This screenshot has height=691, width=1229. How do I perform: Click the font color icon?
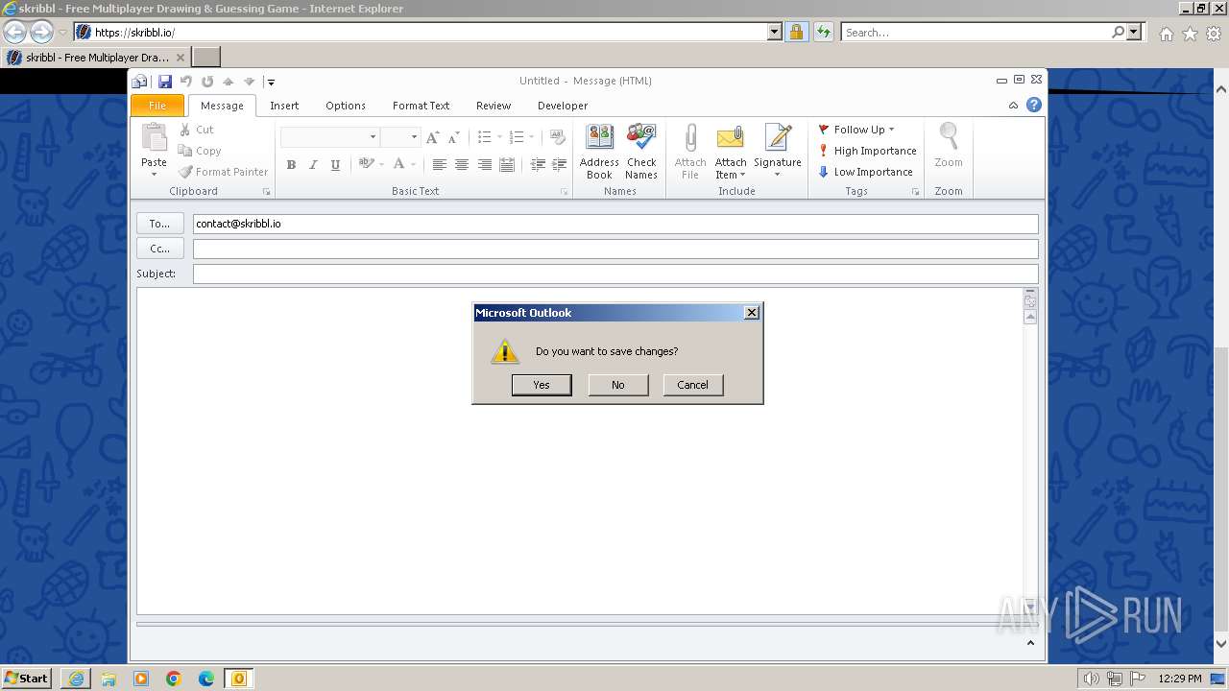399,164
